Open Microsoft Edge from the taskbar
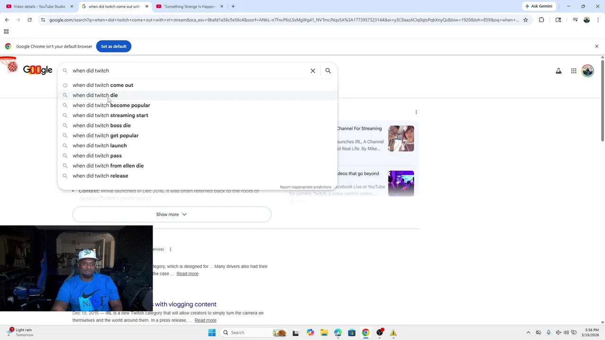The image size is (605, 340). [x=337, y=332]
